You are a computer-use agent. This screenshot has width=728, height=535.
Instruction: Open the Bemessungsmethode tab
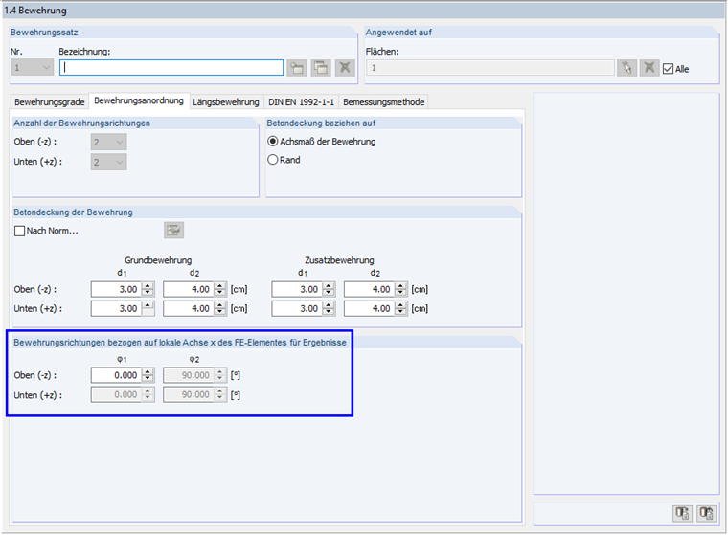383,102
